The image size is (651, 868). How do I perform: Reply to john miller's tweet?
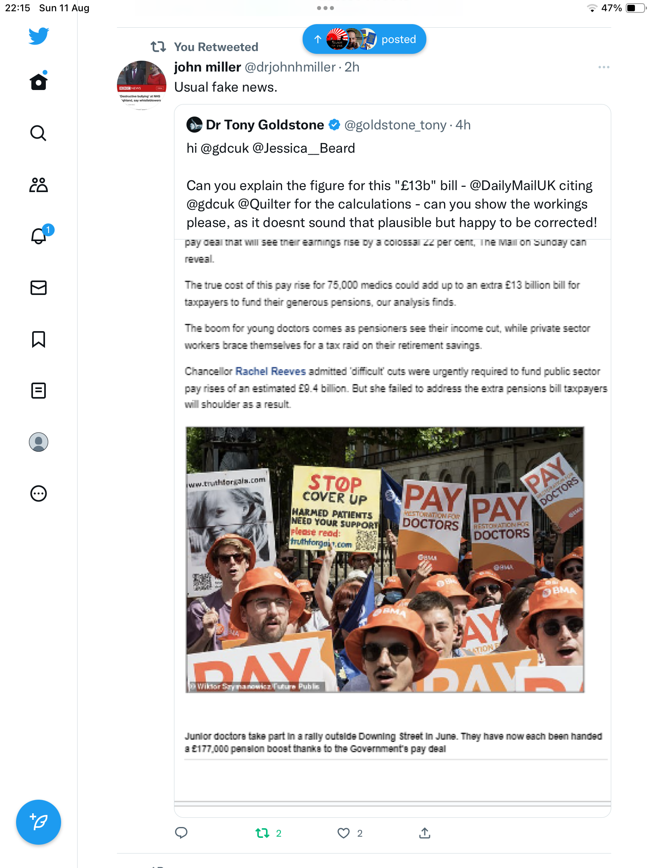tap(181, 833)
